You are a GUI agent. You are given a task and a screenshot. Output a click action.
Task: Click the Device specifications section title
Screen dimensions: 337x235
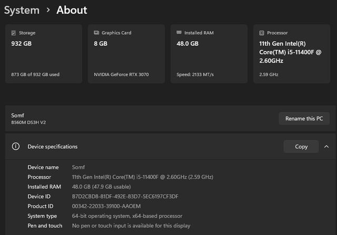[52, 147]
